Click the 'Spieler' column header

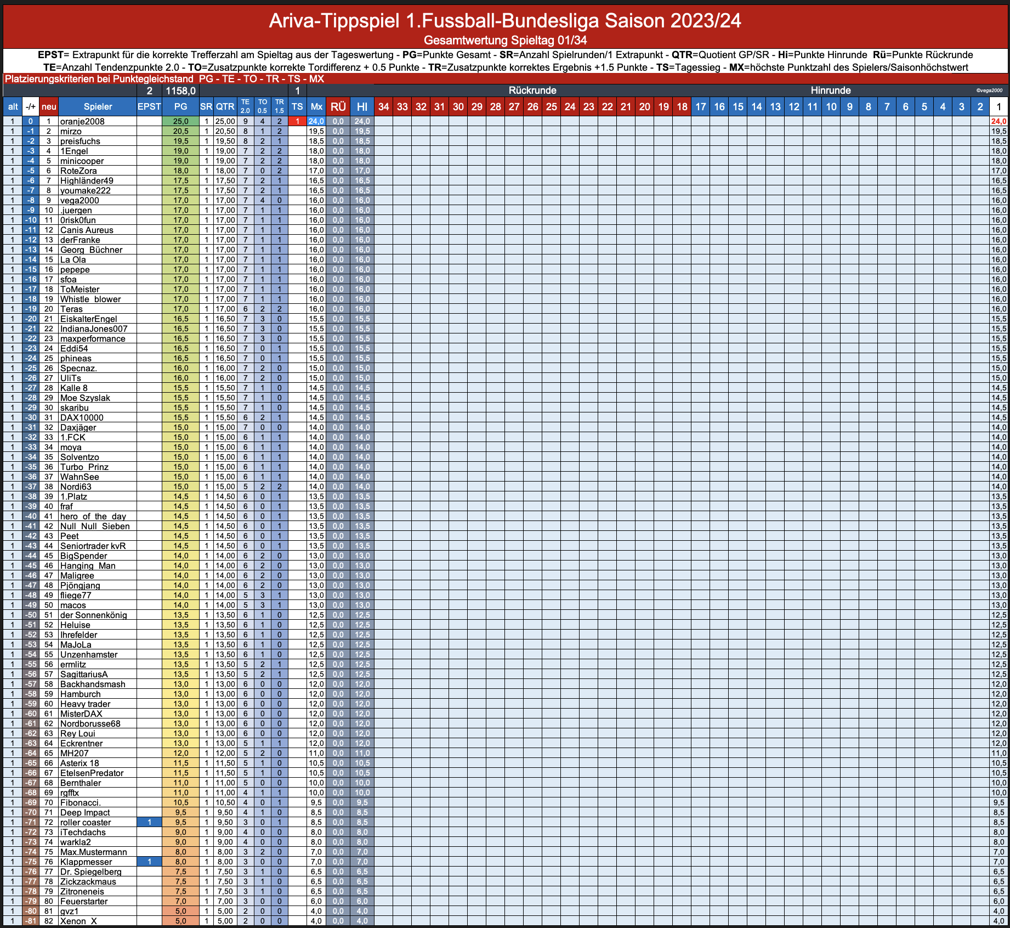coord(98,106)
